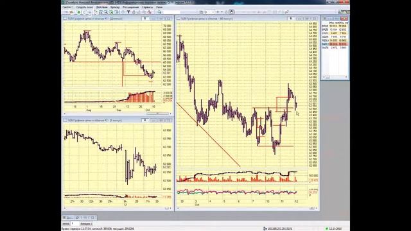Screen dimensions: 411x231
Task: Open the Действия menu
Action: point(101,7)
